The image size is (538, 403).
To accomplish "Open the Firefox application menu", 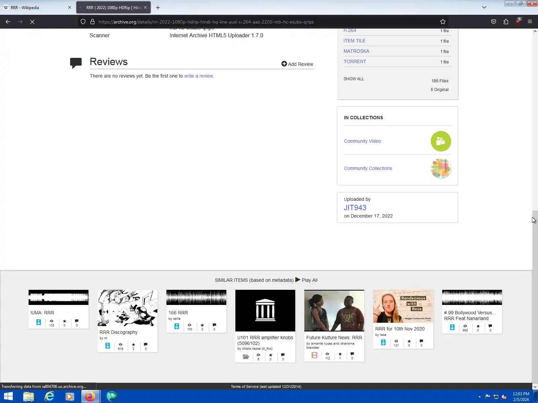I will point(530,22).
